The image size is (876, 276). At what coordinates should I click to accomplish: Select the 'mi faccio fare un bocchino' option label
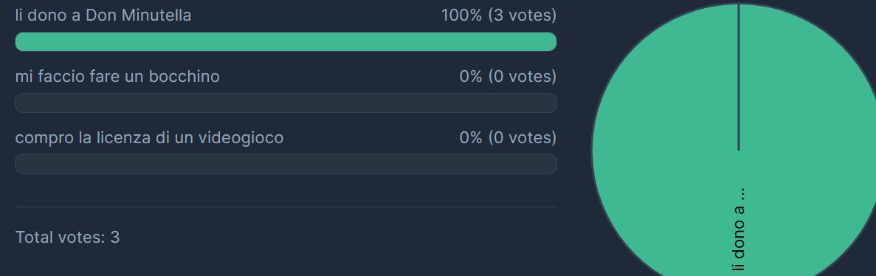(x=117, y=76)
